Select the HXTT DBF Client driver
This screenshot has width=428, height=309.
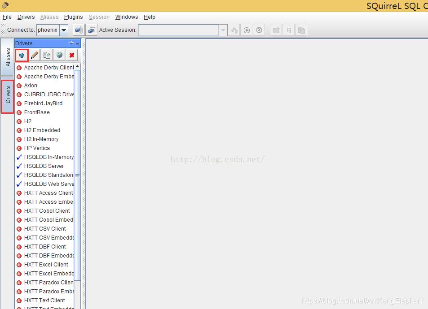click(x=45, y=247)
